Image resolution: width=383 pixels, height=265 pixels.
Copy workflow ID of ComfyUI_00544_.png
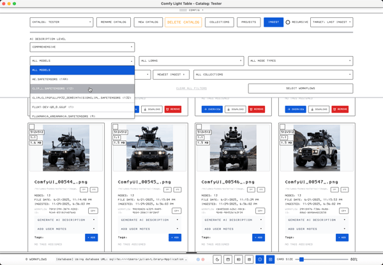pyautogui.click(x=93, y=211)
